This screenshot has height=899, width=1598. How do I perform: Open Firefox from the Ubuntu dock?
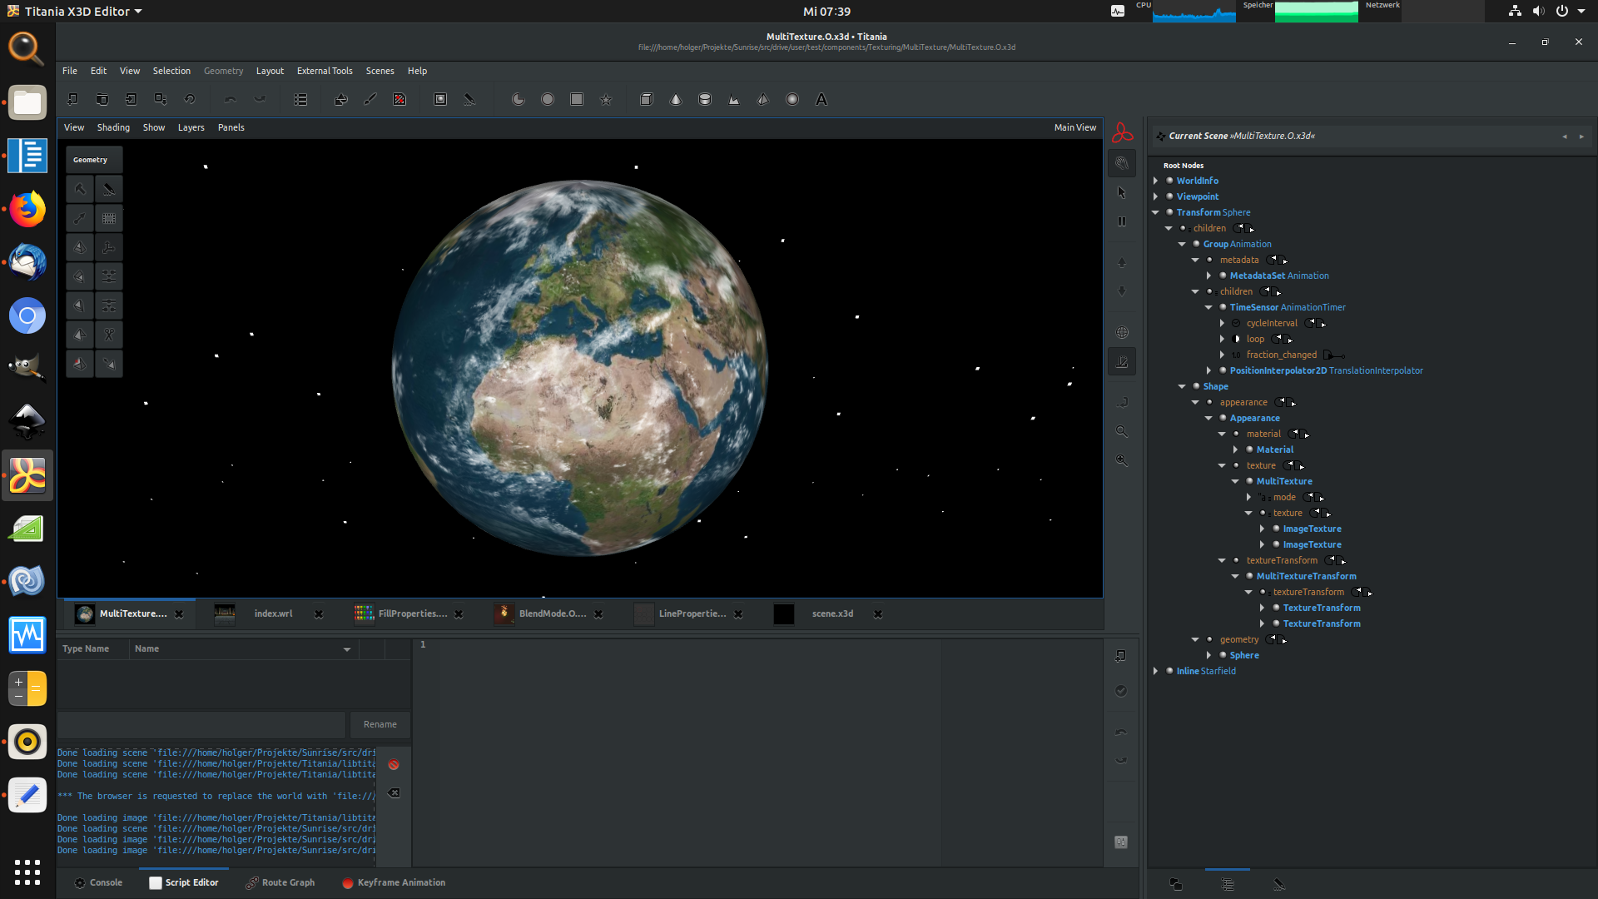[27, 209]
